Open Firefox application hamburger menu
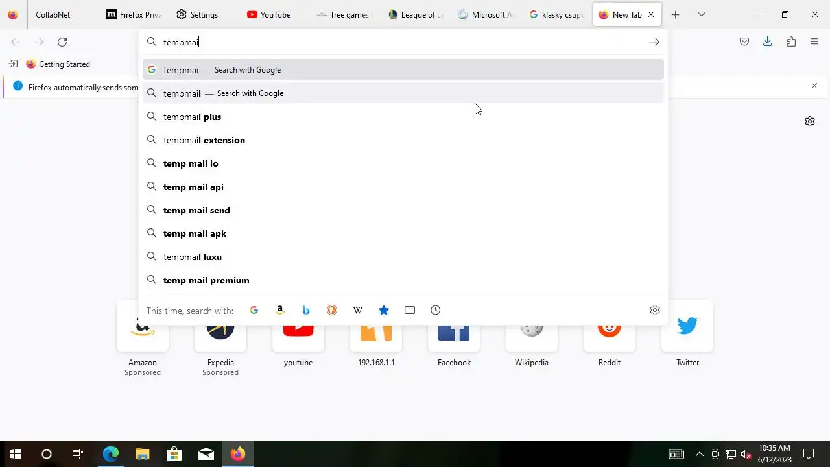 (x=814, y=42)
